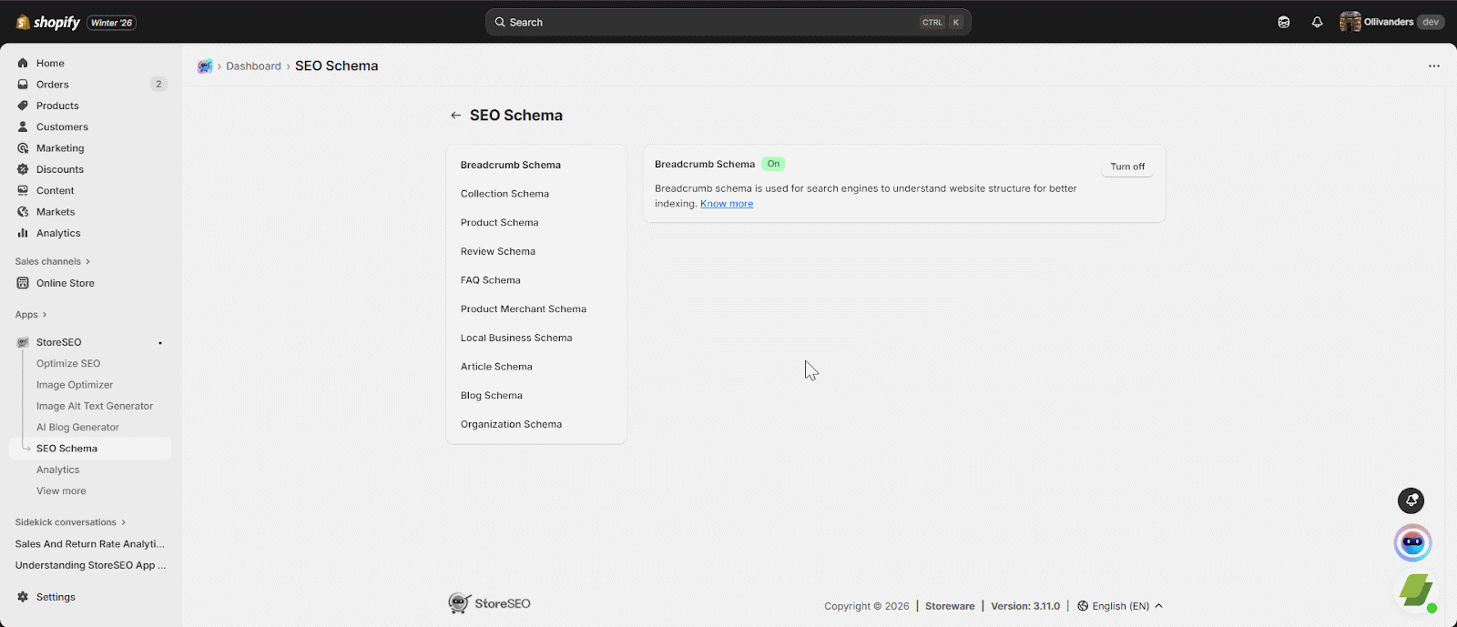
Task: Click the back arrow beside SEO Schema
Action: (x=455, y=116)
